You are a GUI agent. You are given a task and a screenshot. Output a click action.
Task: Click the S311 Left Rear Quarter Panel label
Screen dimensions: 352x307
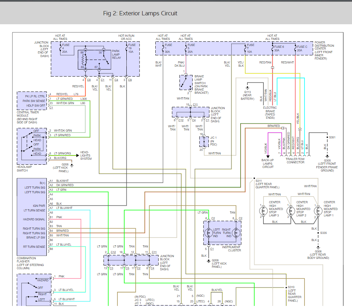267,184
